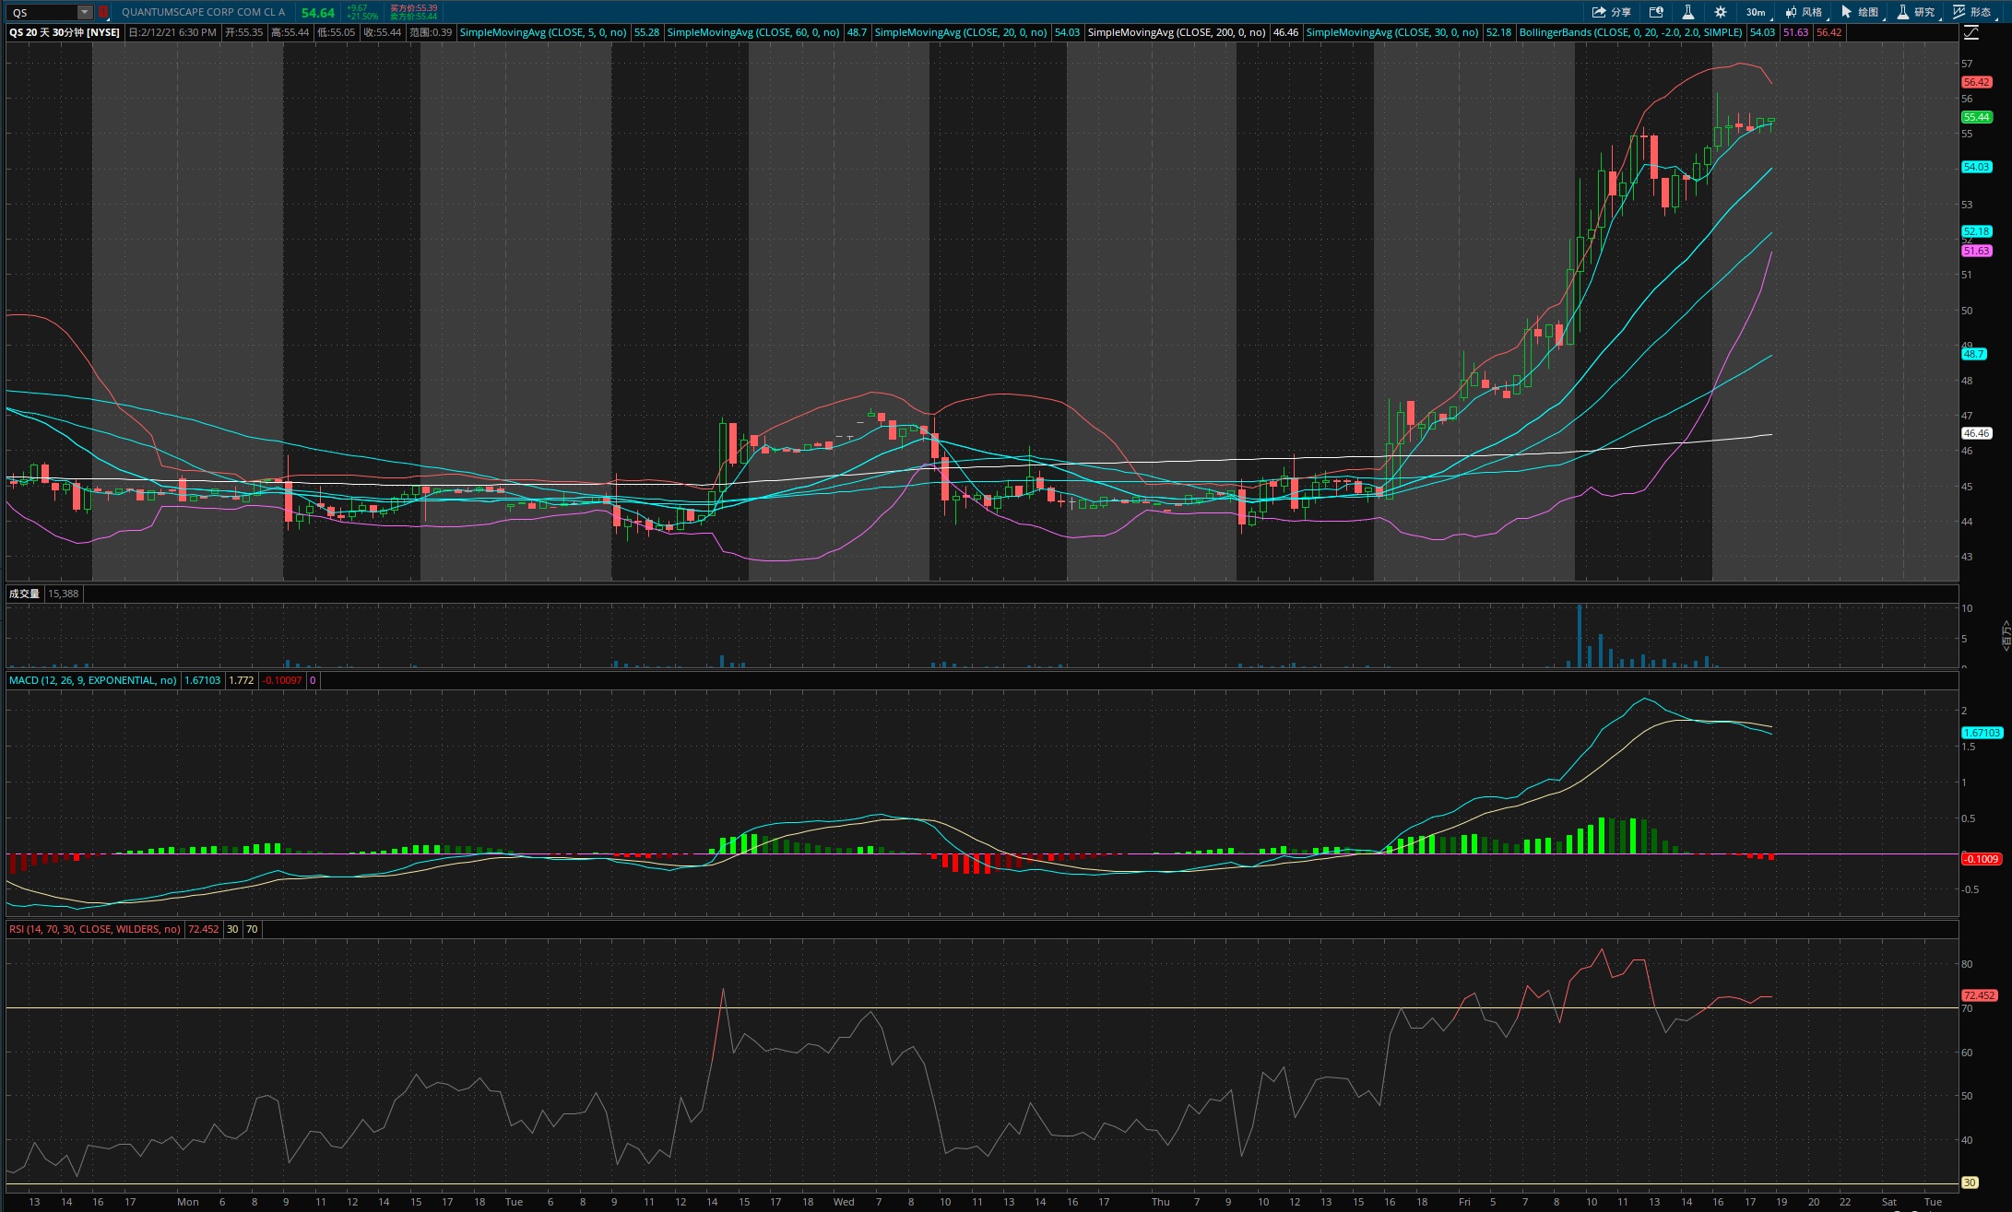The image size is (2012, 1212).
Task: Click the red symbol link clipboard icon
Action: point(103,12)
